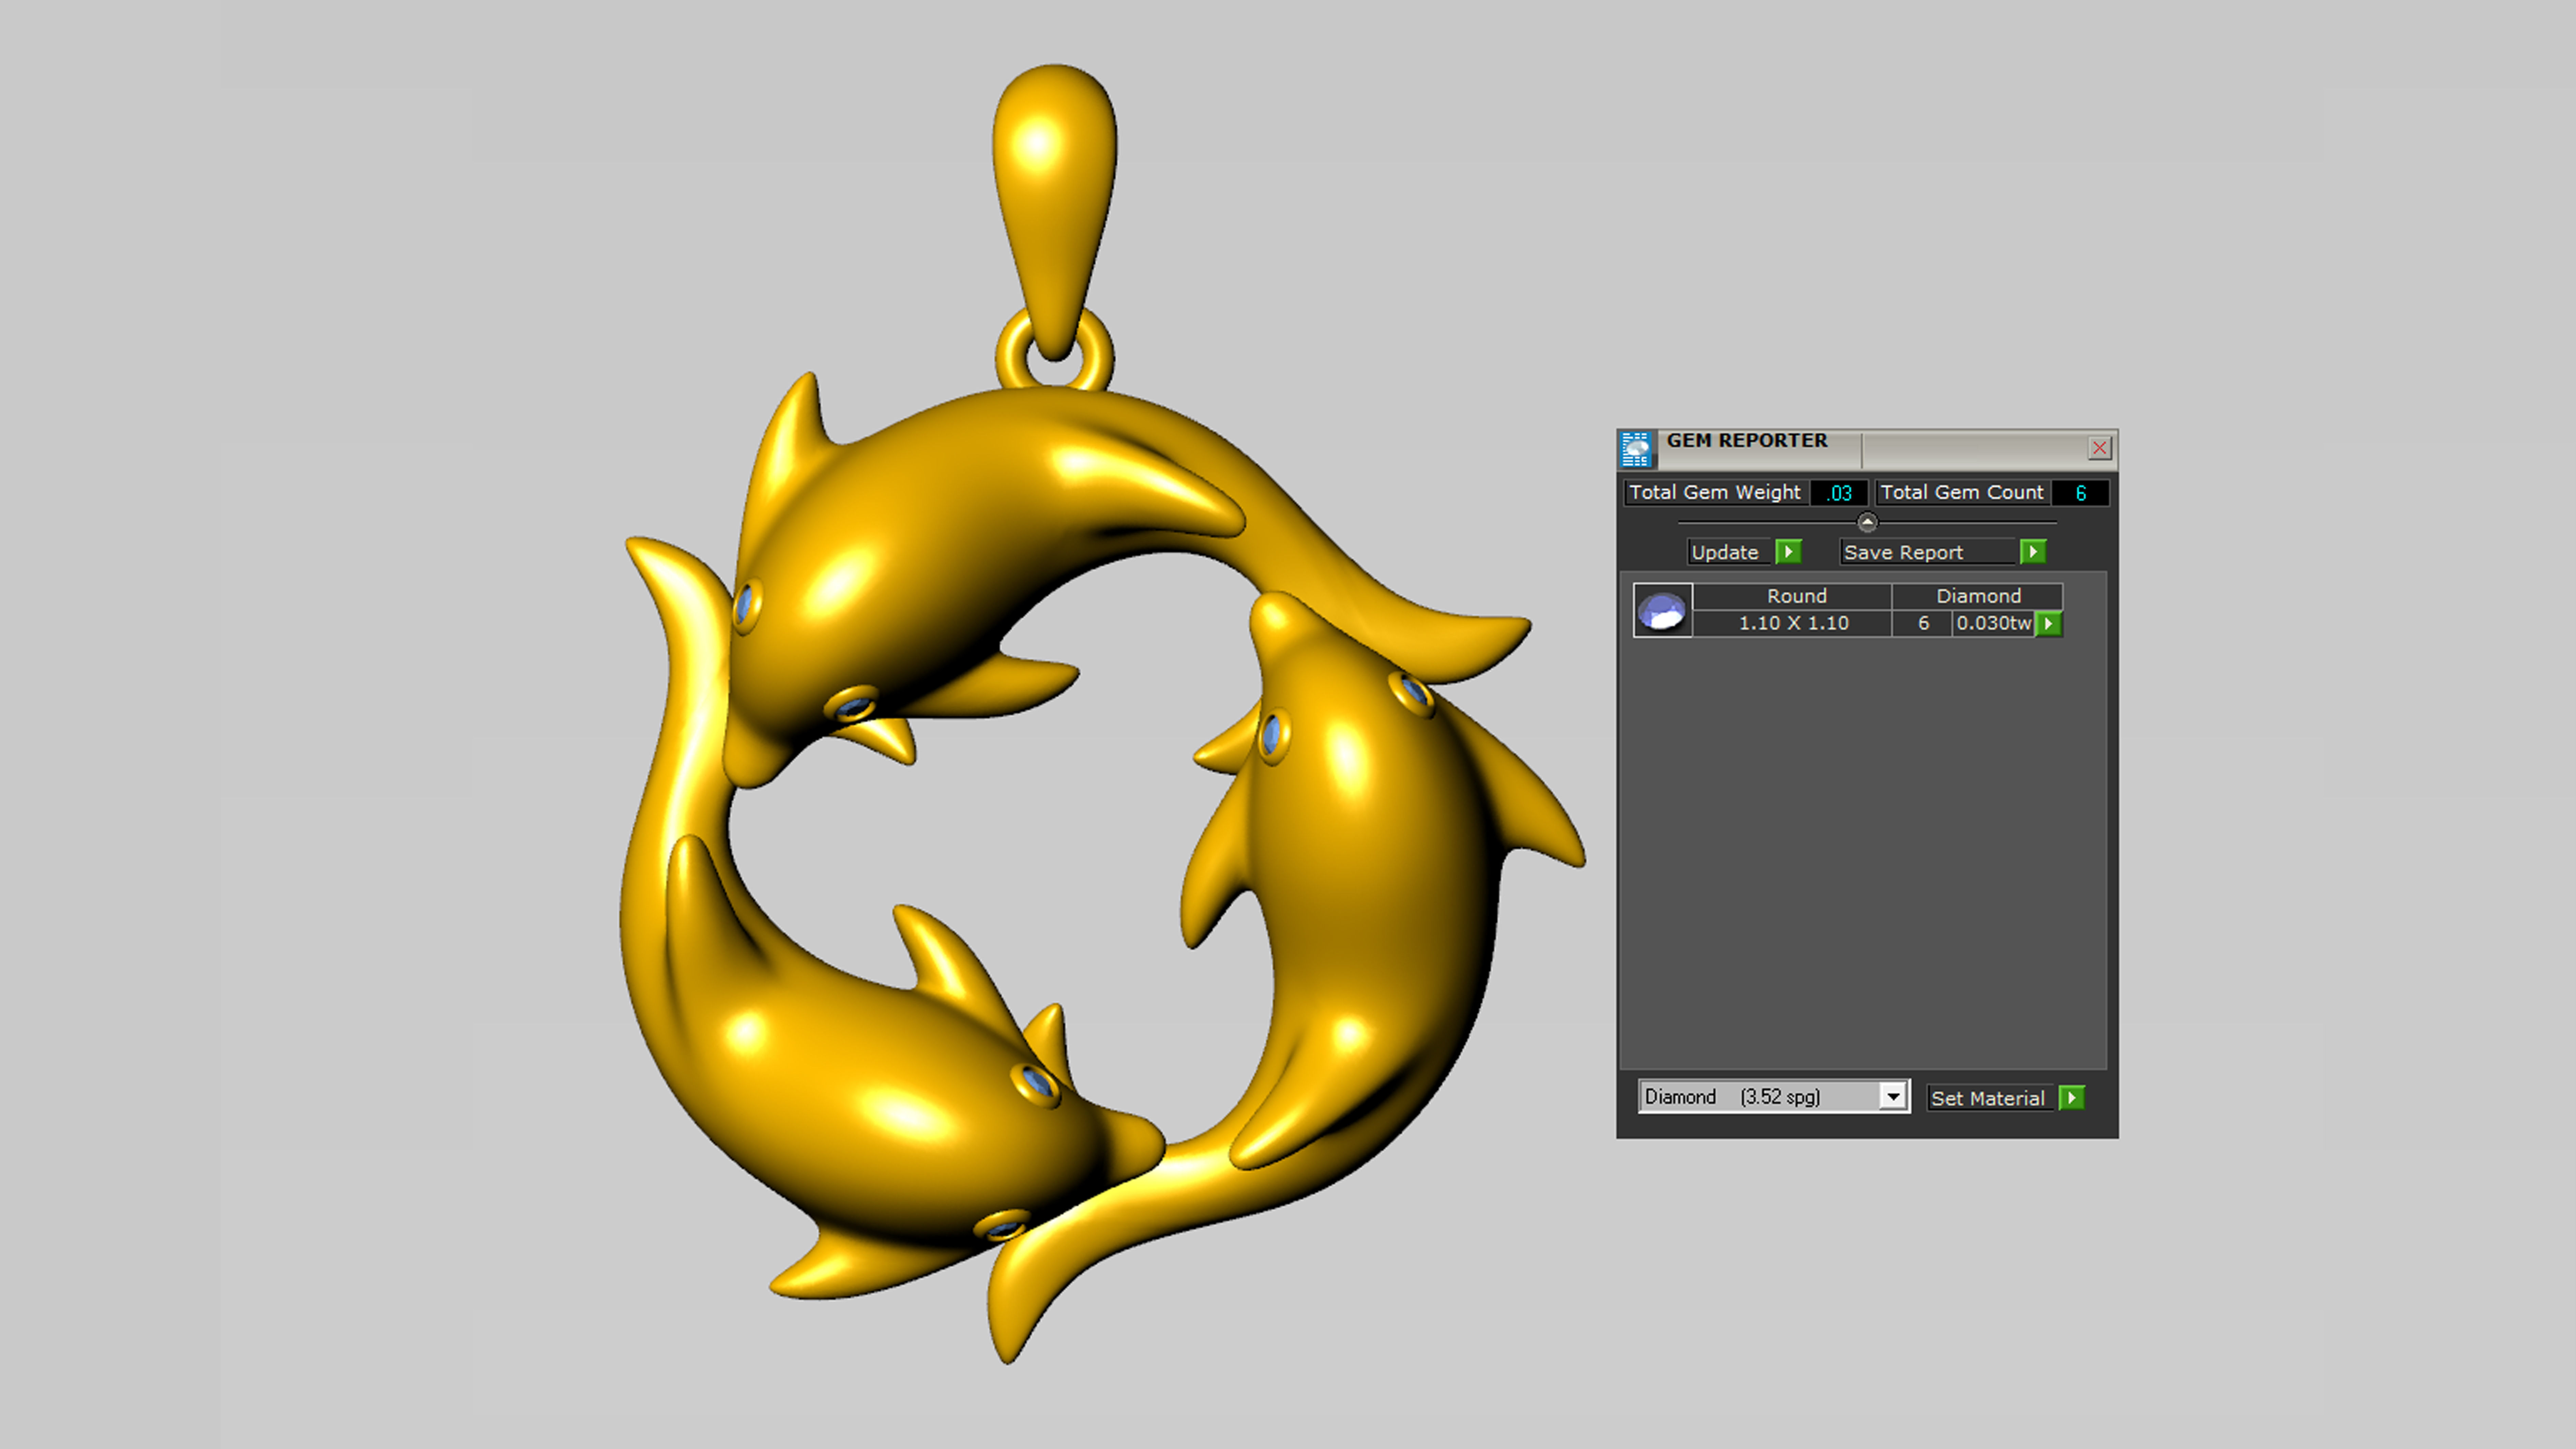Viewport: 2576px width, 1449px height.
Task: Click the green arrow next to Save Report
Action: 2033,552
